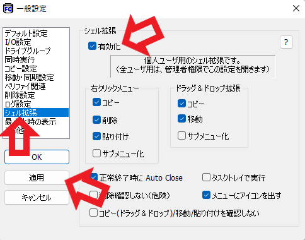Click the OK button
The image size is (305, 240).
coord(37,157)
